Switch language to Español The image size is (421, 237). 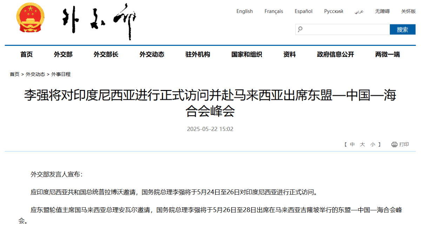(303, 11)
